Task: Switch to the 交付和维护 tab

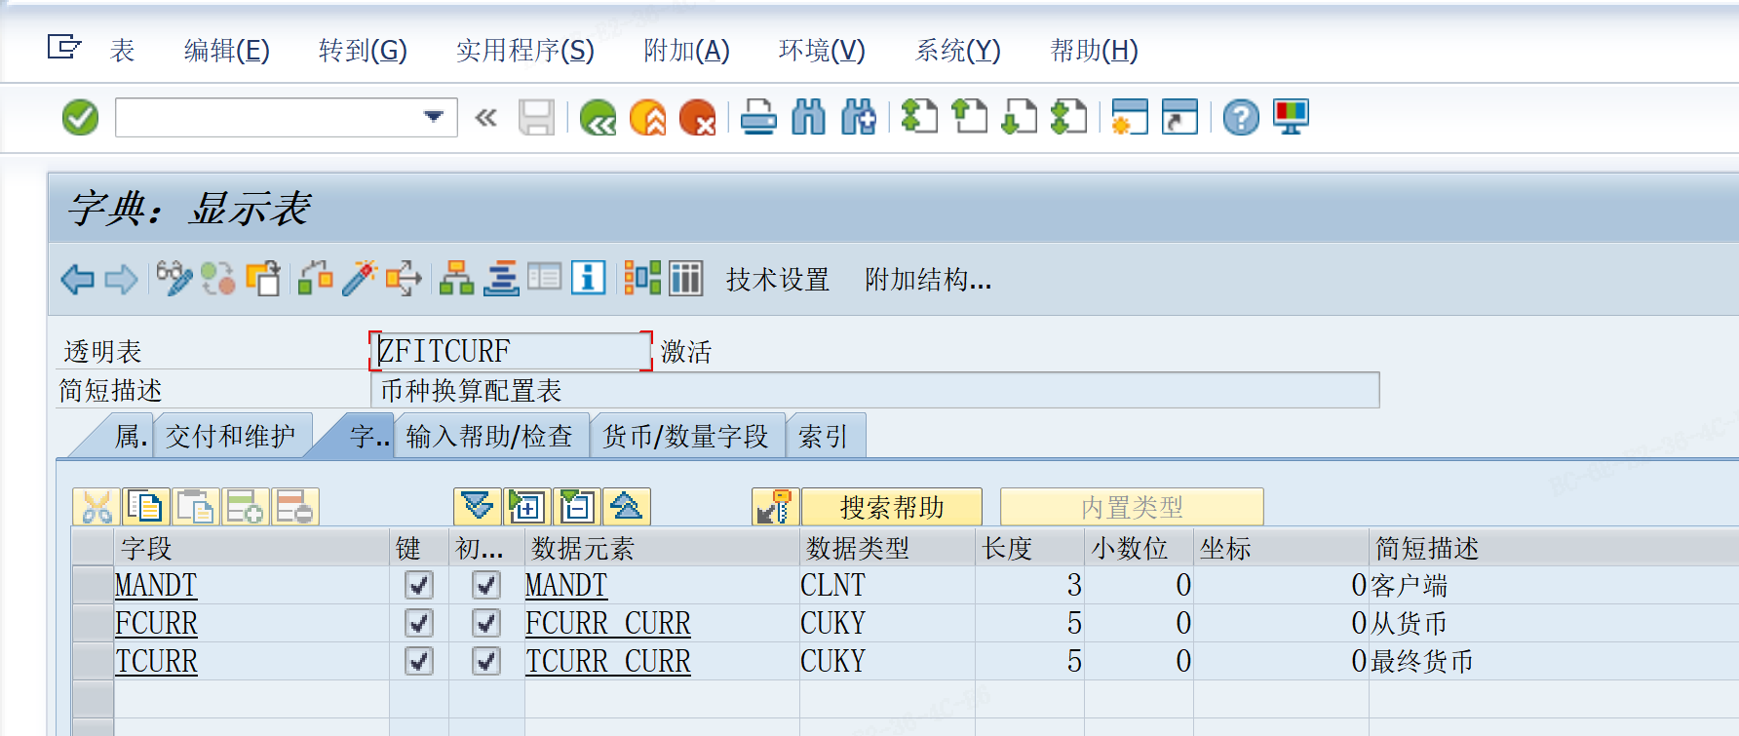Action: pyautogui.click(x=231, y=436)
